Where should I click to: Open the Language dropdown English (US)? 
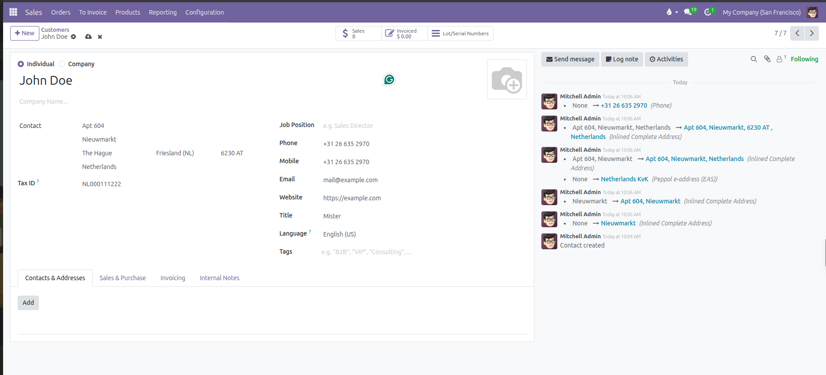(424, 234)
